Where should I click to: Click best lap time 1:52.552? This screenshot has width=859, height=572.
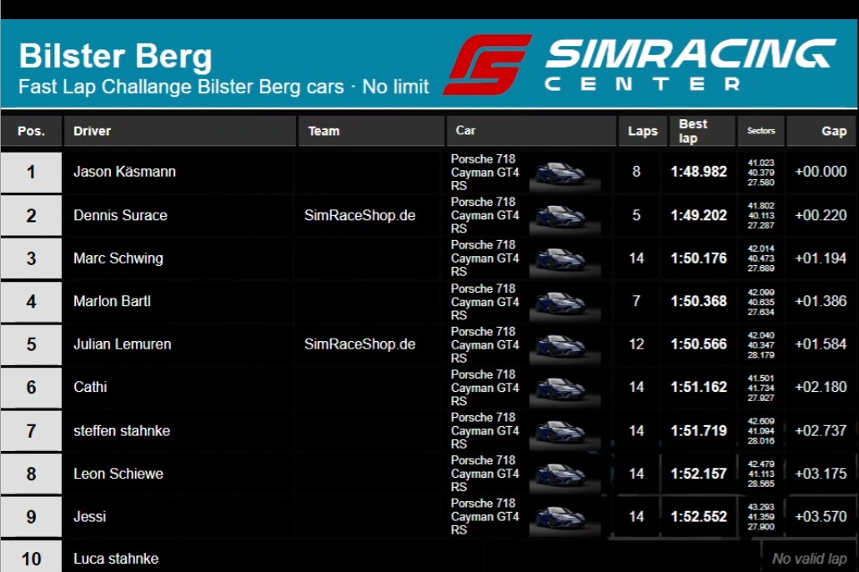tap(699, 517)
